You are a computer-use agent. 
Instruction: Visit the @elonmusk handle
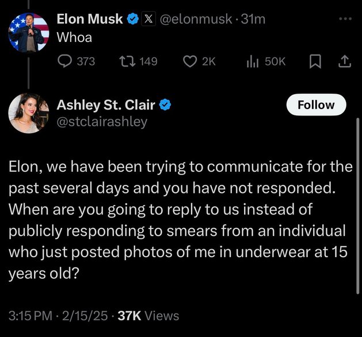(196, 19)
